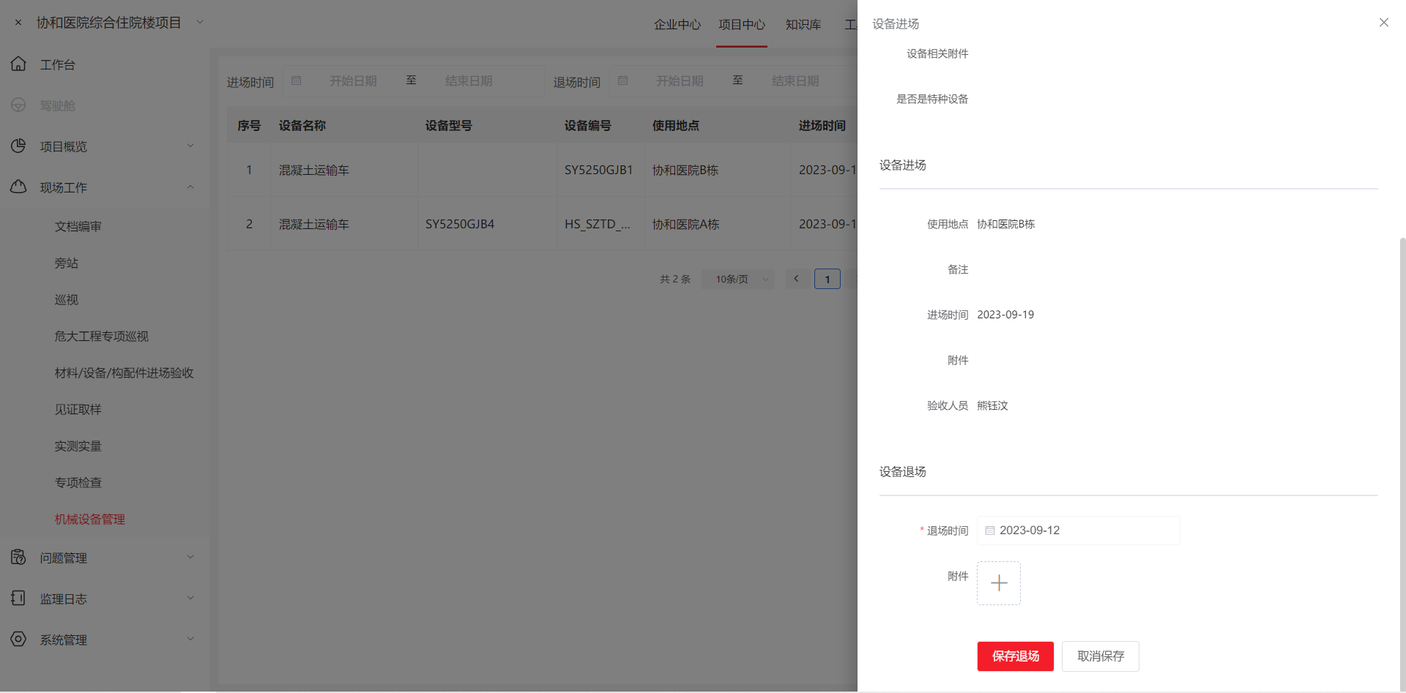Open 实测实量 submenu item
1406x693 pixels.
(78, 446)
